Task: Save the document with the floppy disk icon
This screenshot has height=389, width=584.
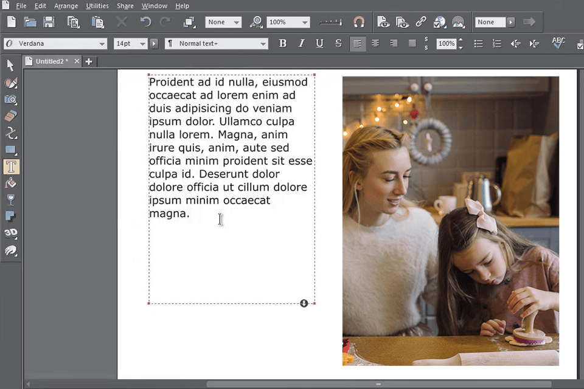Action: pos(49,22)
